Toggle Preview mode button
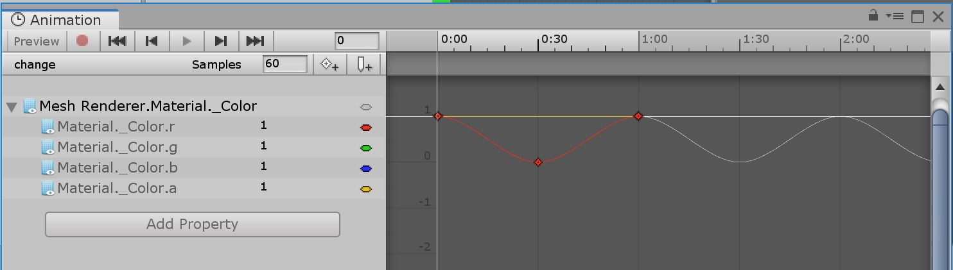 point(36,41)
